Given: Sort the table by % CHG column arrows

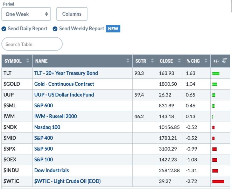Looking at the screenshot, I should click(206, 61).
